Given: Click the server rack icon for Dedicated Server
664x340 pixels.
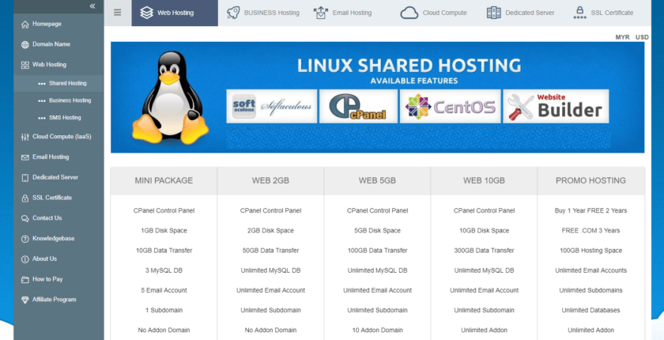Looking at the screenshot, I should (x=494, y=13).
